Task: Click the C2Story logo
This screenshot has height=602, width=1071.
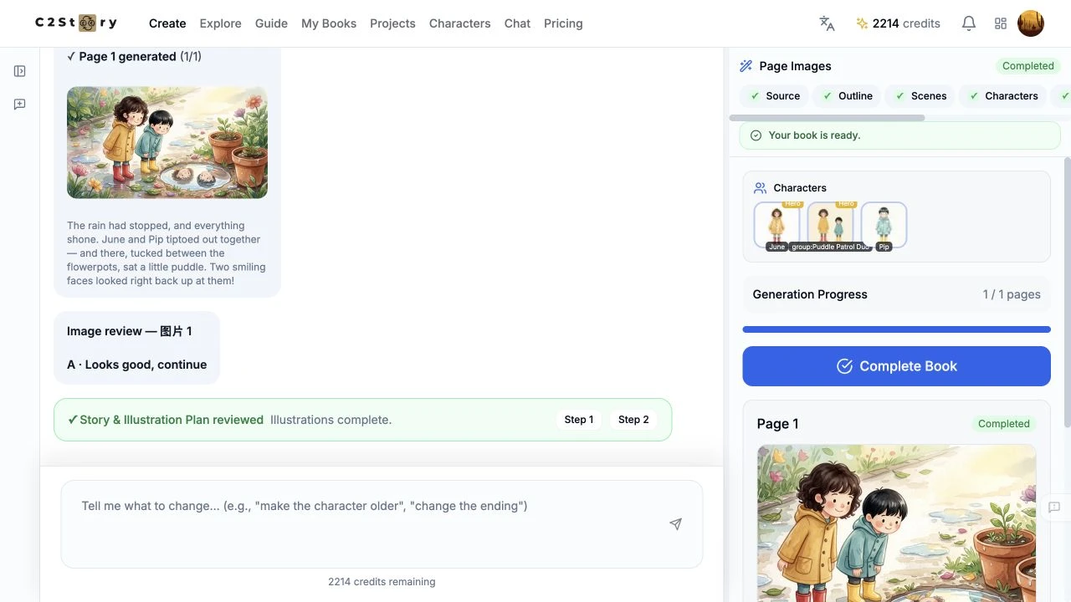Action: [x=76, y=23]
